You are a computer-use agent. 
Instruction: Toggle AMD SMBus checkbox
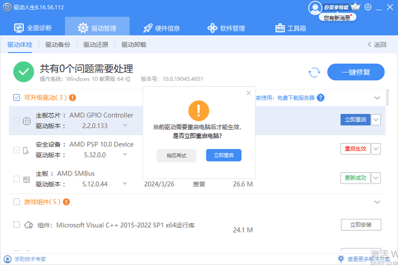pyautogui.click(x=17, y=179)
